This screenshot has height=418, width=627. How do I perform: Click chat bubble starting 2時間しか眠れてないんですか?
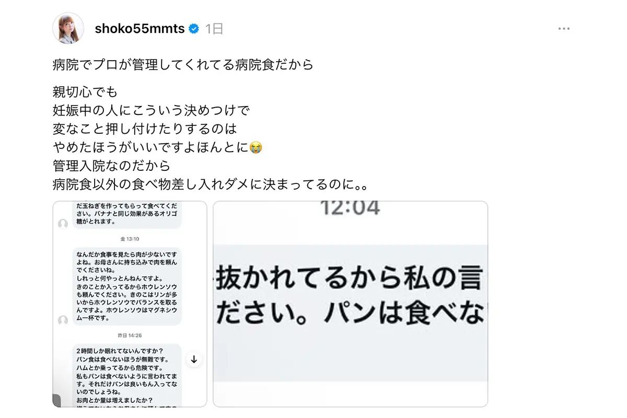pos(126,375)
